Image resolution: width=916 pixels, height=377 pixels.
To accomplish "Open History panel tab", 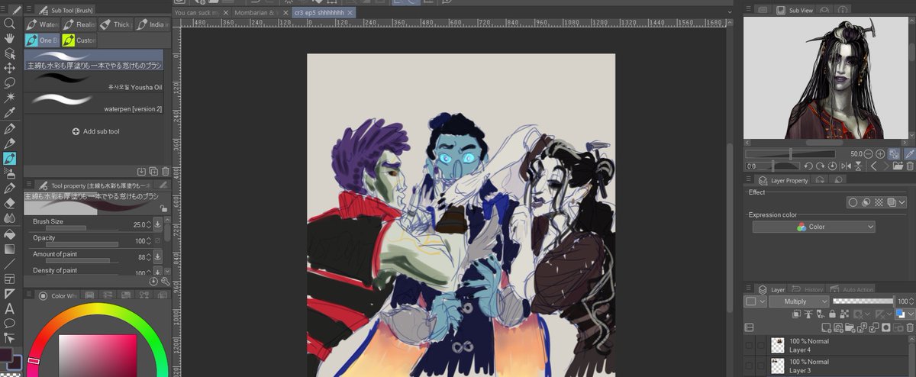I will click(808, 290).
